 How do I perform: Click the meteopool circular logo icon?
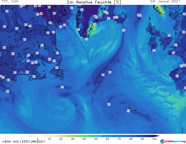pyautogui.click(x=162, y=141)
